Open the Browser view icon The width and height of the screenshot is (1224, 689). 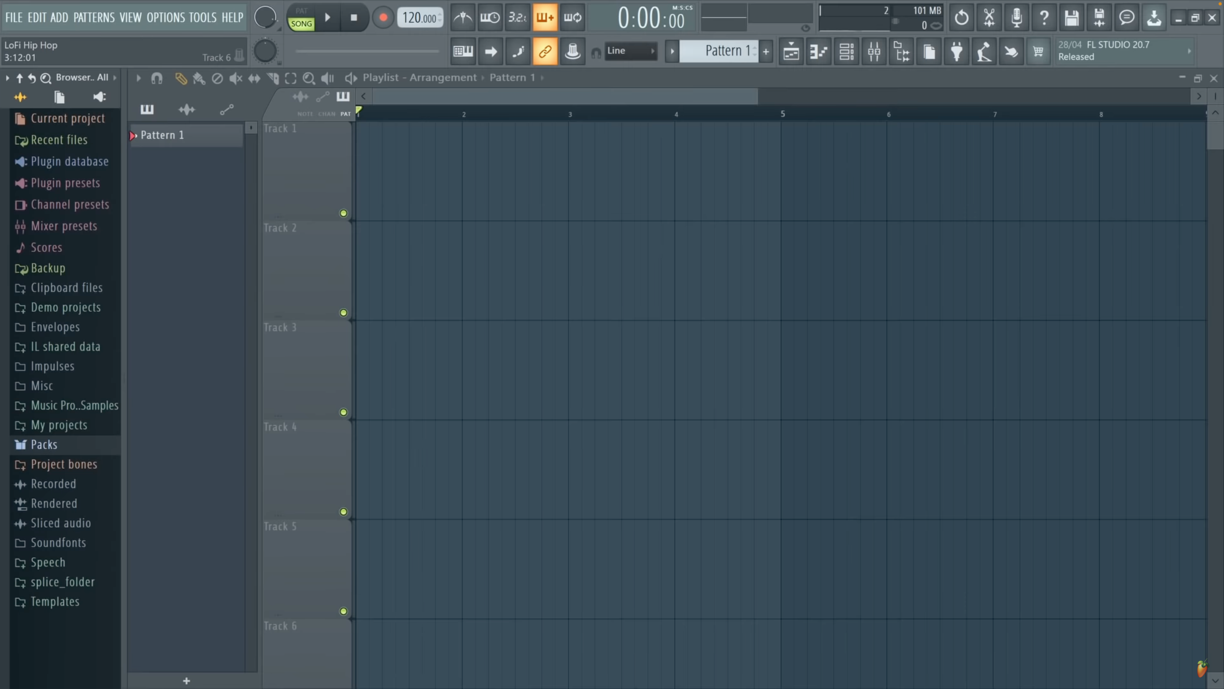click(902, 51)
